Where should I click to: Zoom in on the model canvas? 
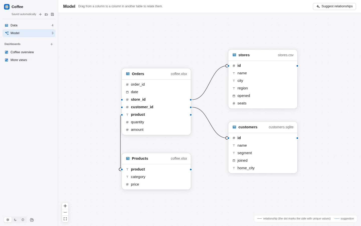(65, 206)
